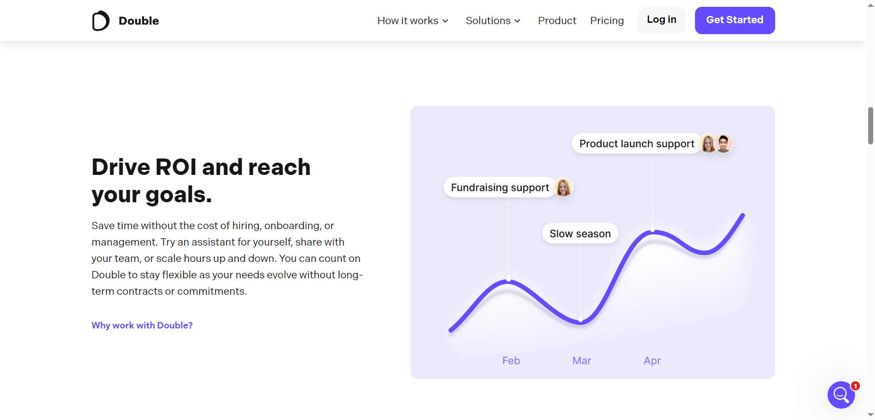
Task: Click the notification badge on the chat bubble
Action: [x=855, y=386]
